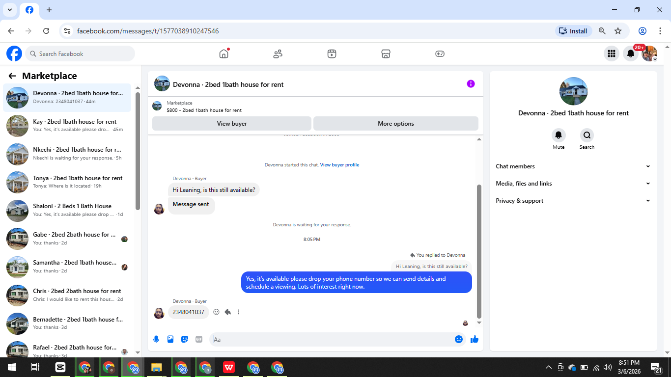Search in conversation using the magnifier icon

click(x=587, y=135)
